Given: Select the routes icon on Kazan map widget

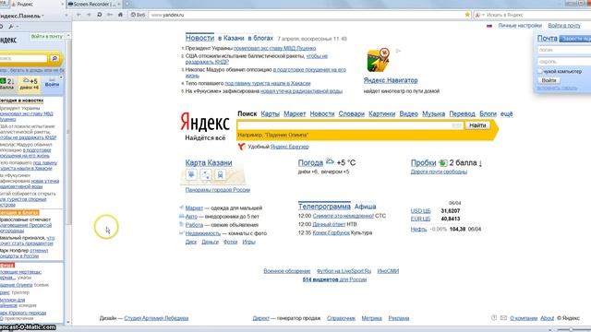Looking at the screenshot, I should 206,174.
